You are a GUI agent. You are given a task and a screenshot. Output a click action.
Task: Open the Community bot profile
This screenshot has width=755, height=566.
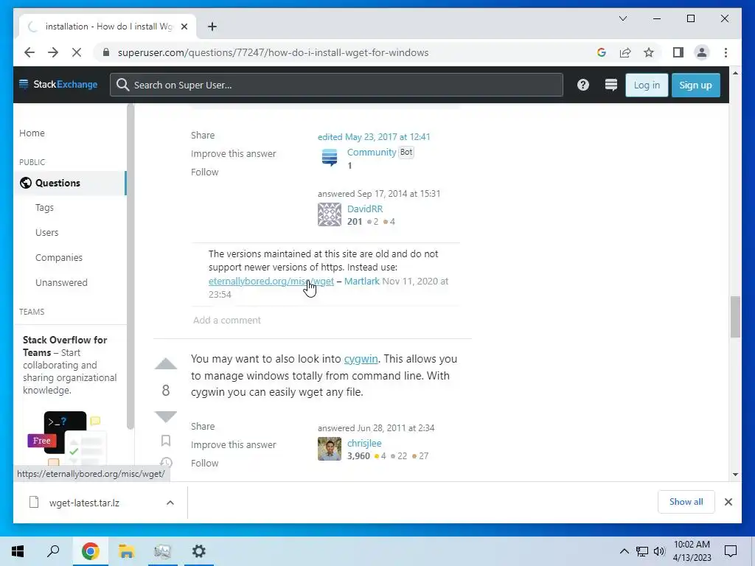[372, 152]
